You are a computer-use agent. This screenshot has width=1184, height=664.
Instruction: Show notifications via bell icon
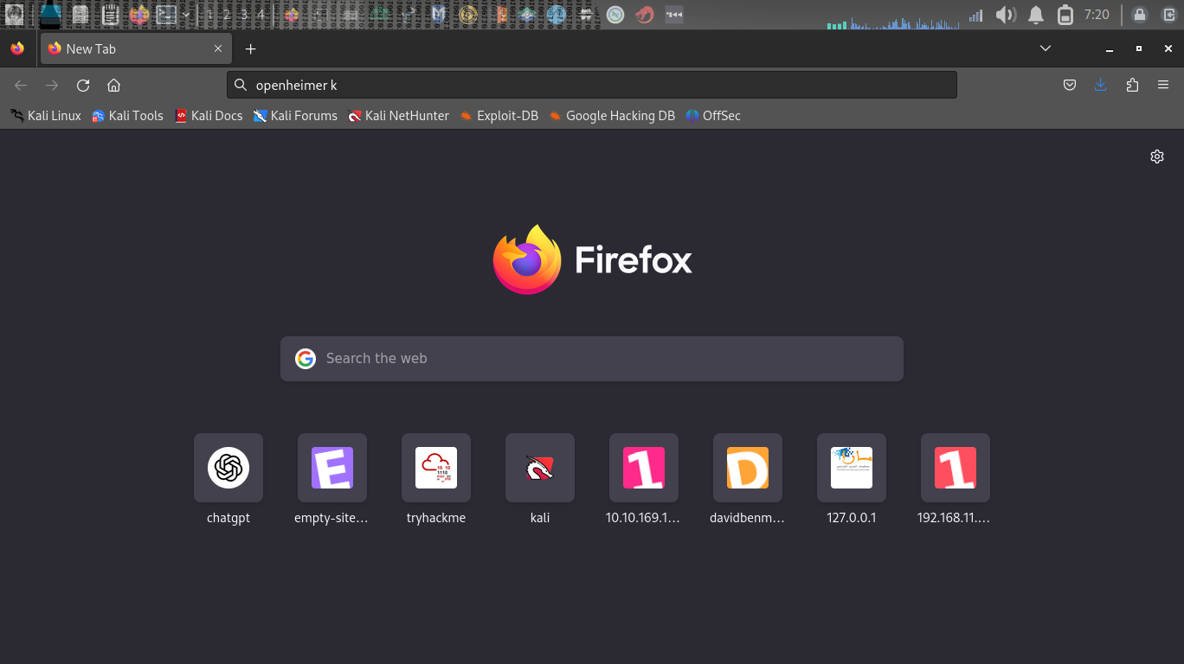(x=1035, y=15)
